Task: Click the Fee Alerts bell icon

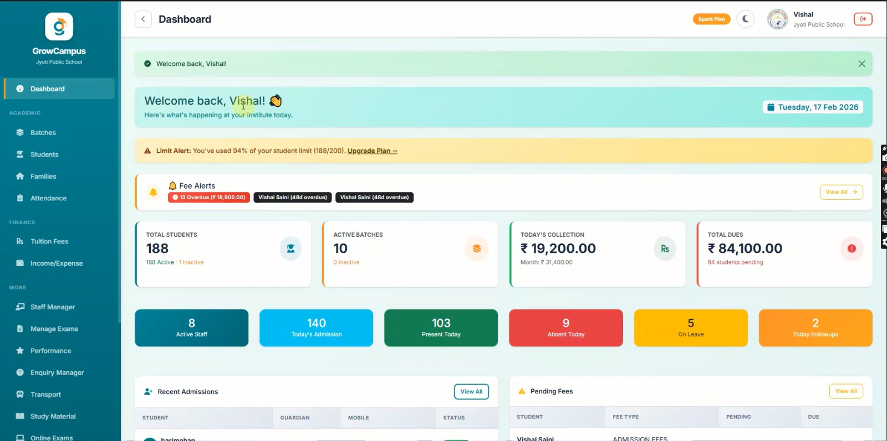Action: coord(154,192)
